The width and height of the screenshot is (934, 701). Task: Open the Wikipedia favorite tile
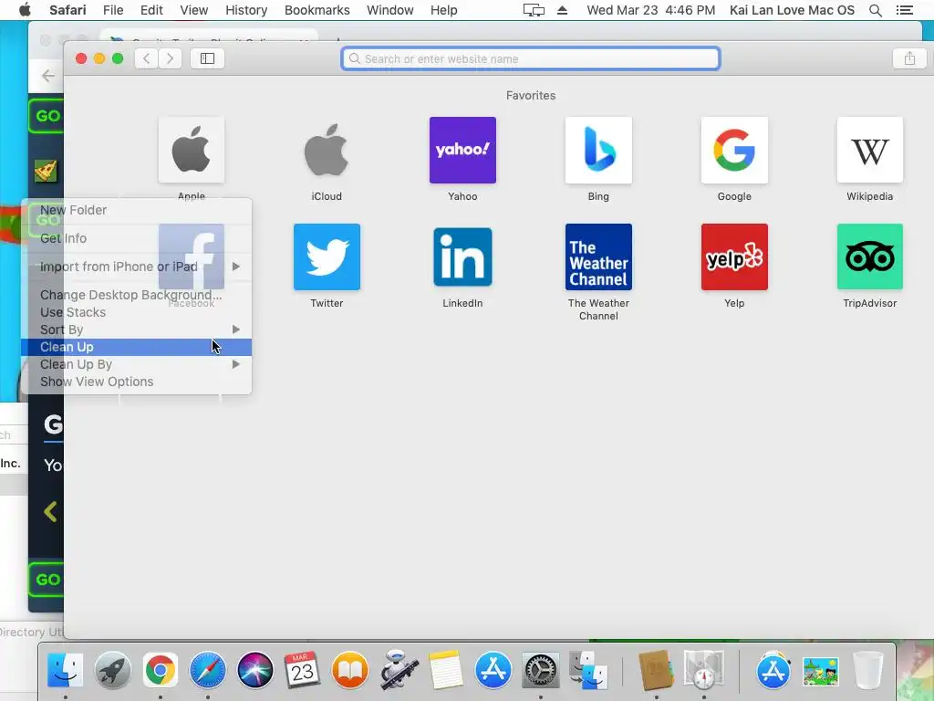pos(869,151)
